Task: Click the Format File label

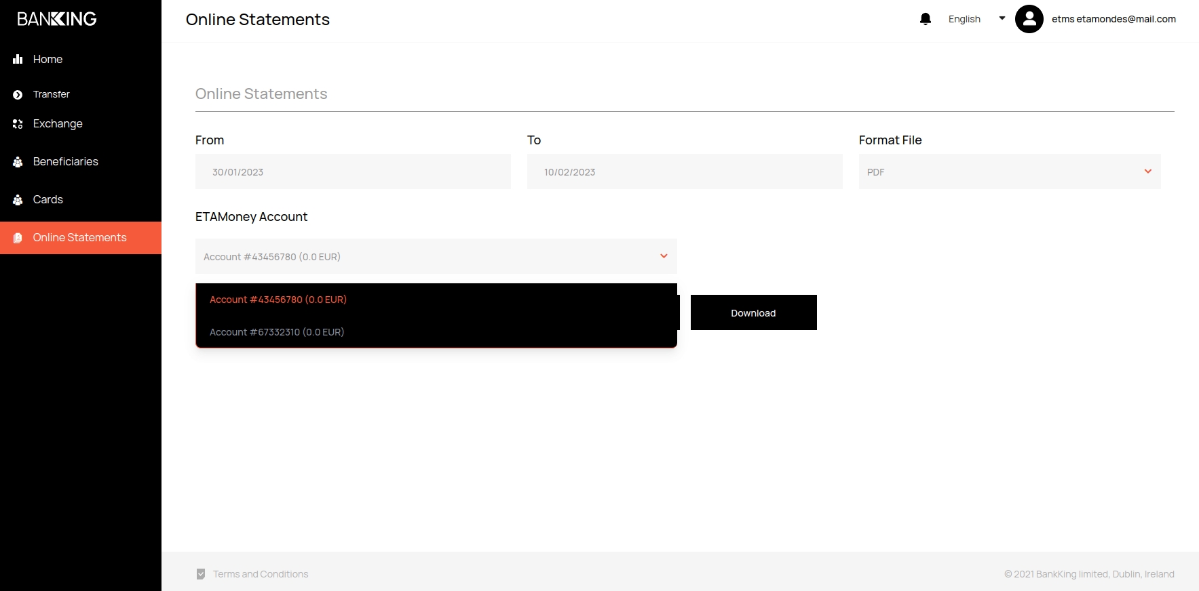Action: (890, 140)
